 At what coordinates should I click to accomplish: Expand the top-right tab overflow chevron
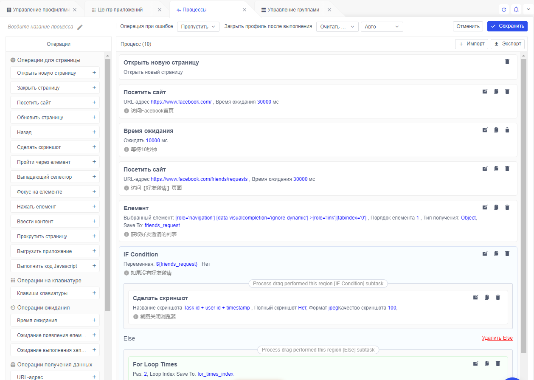[x=528, y=9]
